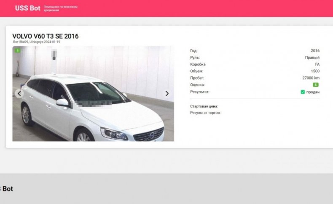Select lot info text 'Лот 58499, U Nagoya 2024-01-19'
This screenshot has height=204, width=333.
click(37, 42)
